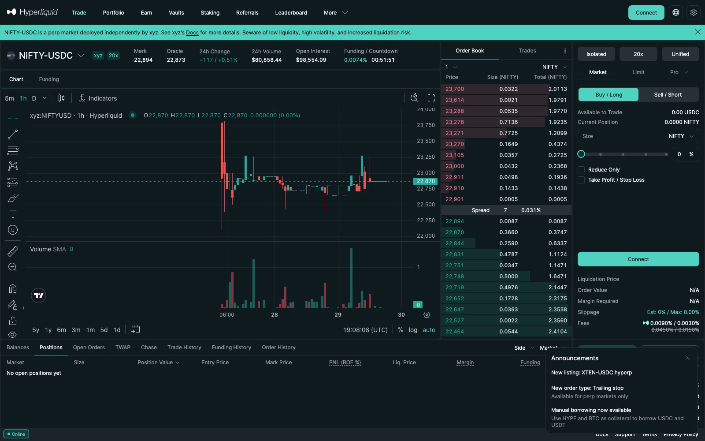Select the crosshair cursor tool
This screenshot has height=441, width=705.
pos(13,118)
